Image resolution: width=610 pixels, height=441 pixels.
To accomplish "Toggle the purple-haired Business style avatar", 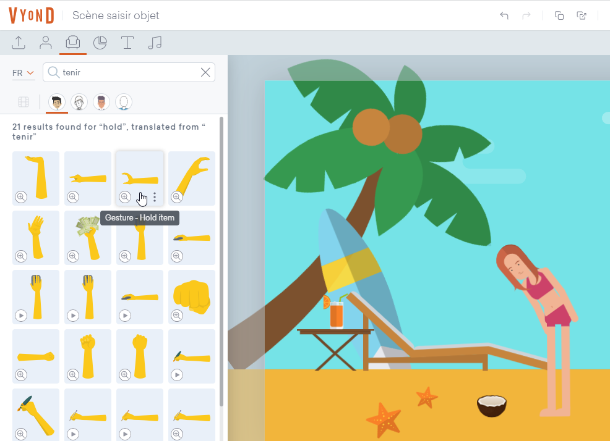I will coord(101,102).
